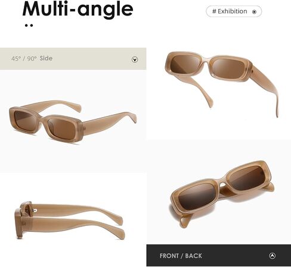Click the # Exhibition tag button
Screen dimensions: 291x267
pyautogui.click(x=234, y=11)
